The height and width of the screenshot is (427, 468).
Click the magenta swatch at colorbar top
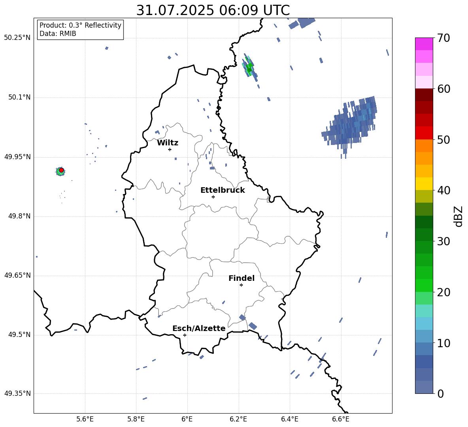tap(424, 44)
